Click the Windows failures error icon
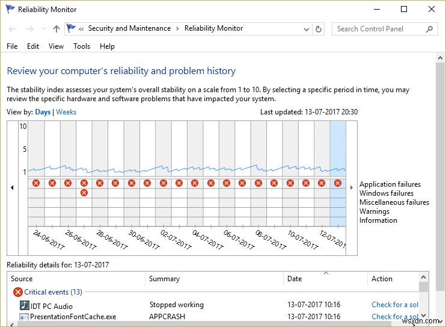 pos(84,193)
